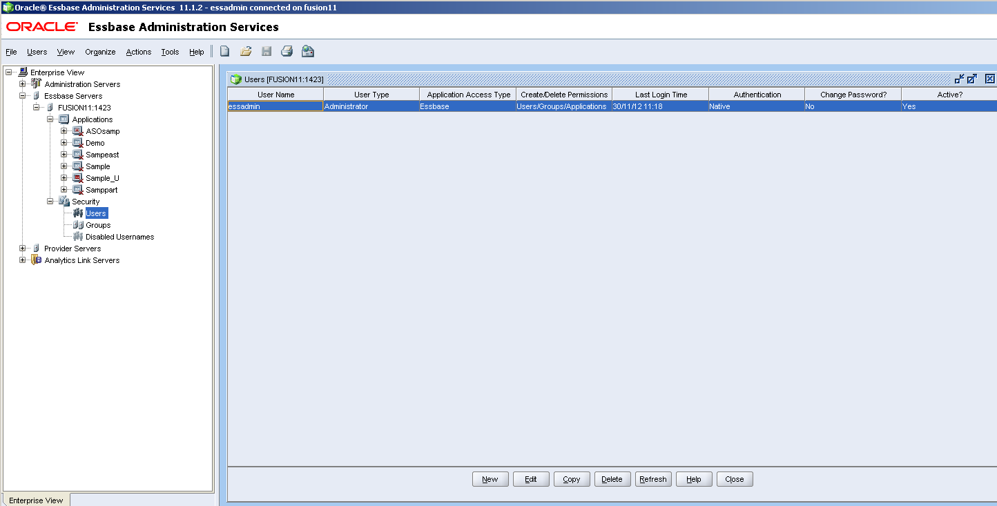Select the essadmin user row

(x=274, y=106)
